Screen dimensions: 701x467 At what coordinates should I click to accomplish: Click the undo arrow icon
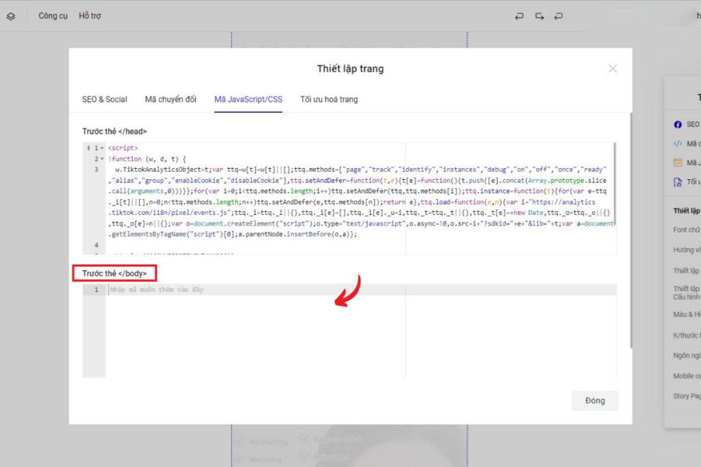(x=519, y=16)
